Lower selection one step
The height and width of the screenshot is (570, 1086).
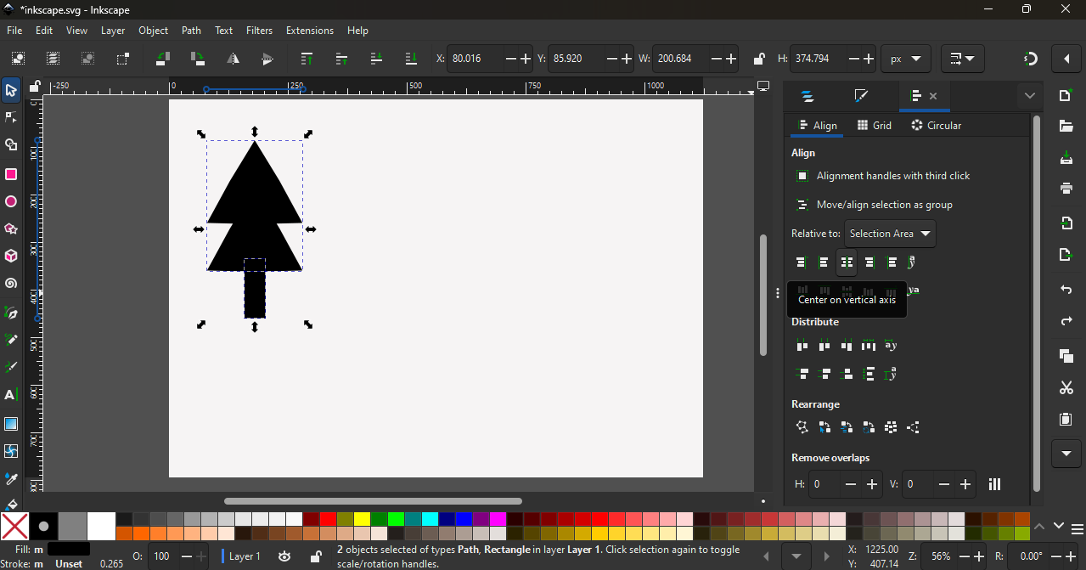click(x=377, y=59)
